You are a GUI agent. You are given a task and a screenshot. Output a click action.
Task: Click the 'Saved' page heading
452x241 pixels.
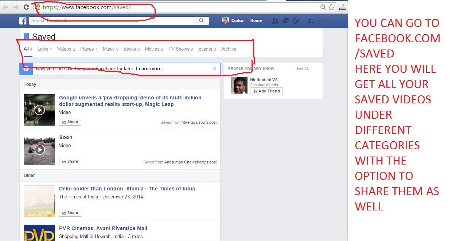tap(44, 36)
